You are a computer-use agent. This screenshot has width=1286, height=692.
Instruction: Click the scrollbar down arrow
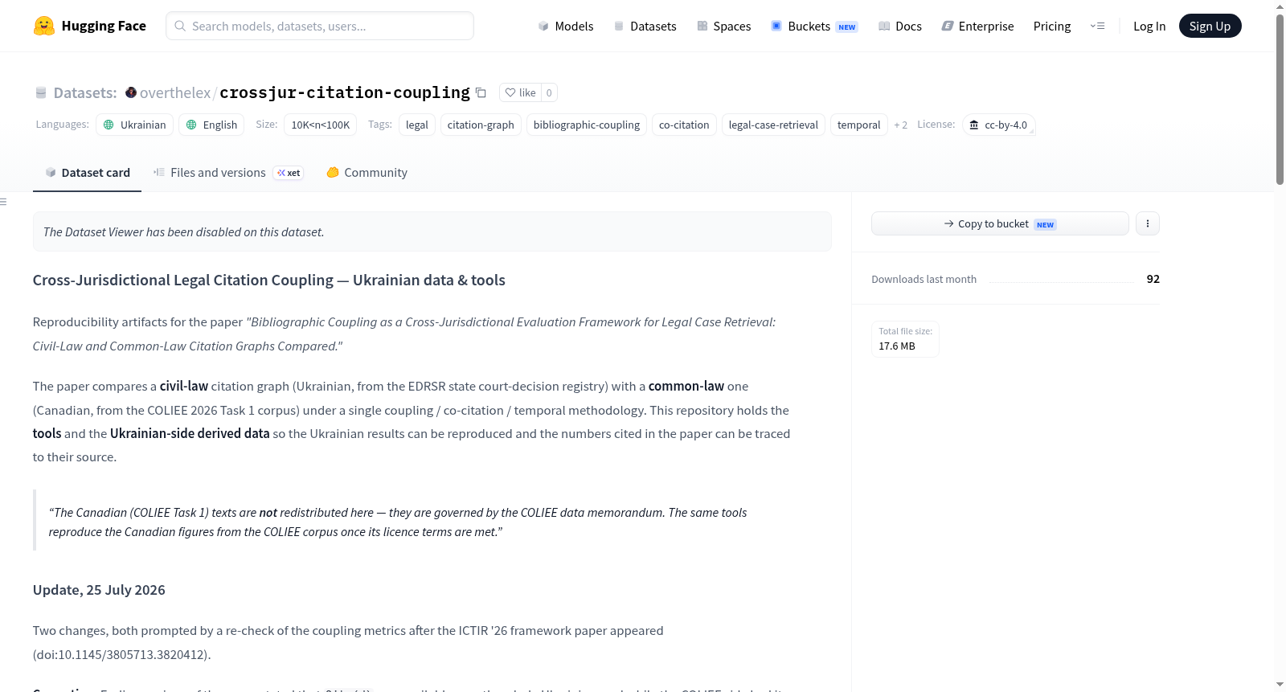(1280, 685)
